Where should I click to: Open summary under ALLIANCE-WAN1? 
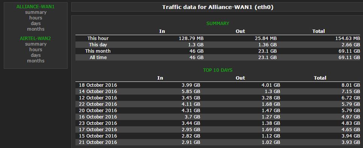[x=36, y=12]
